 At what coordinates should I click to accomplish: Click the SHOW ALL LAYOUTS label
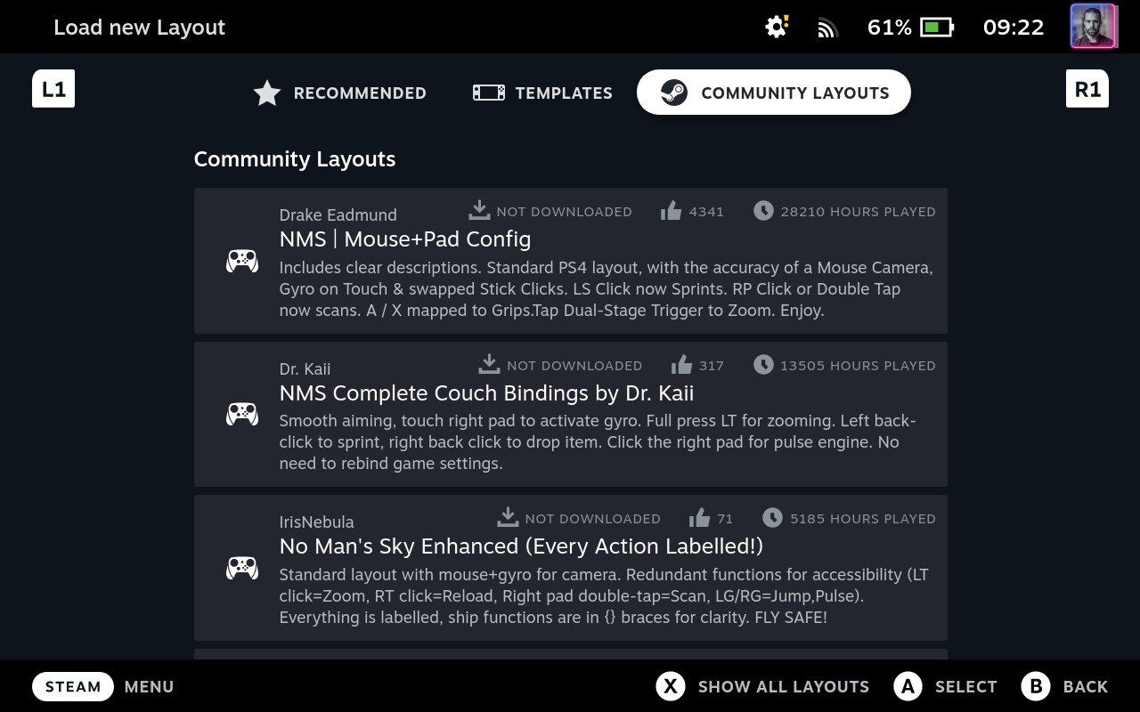(784, 687)
